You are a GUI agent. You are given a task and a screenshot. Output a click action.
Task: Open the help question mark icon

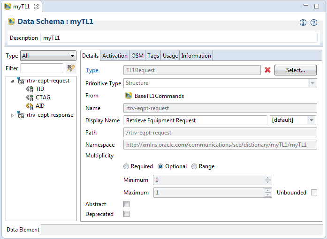pos(314,22)
